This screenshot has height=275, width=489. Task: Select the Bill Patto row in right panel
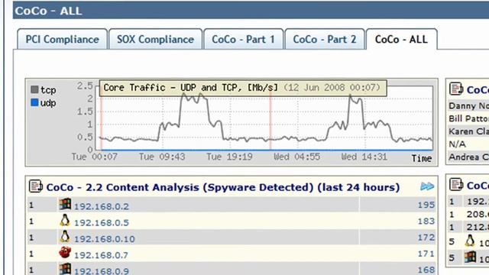(x=468, y=119)
